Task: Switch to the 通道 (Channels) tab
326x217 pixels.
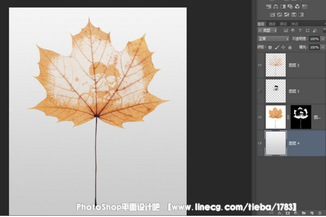Action: coord(272,24)
